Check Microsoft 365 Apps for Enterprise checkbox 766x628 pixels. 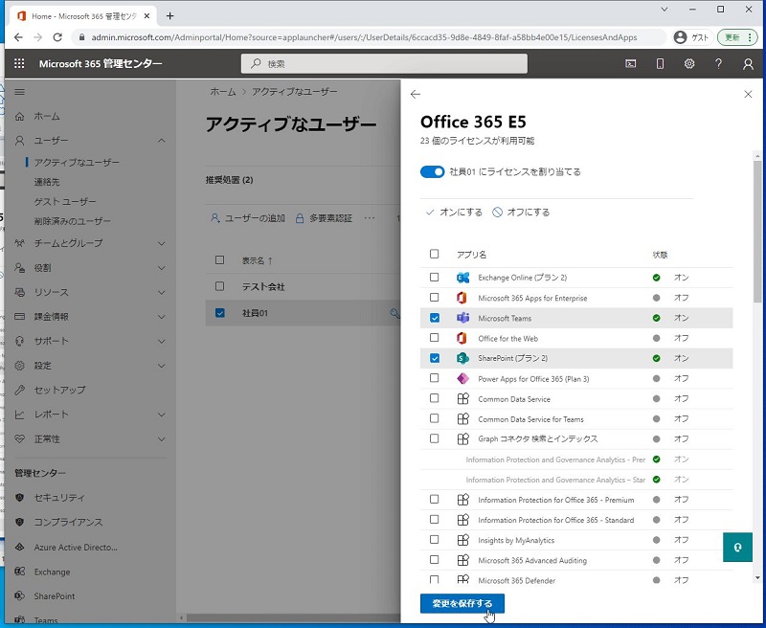point(435,298)
